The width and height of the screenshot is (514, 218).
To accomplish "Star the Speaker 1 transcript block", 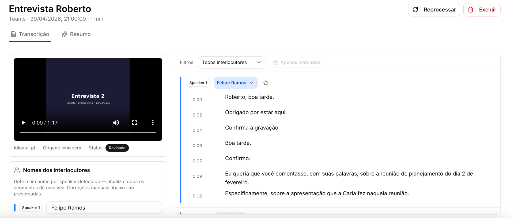I will (x=266, y=83).
